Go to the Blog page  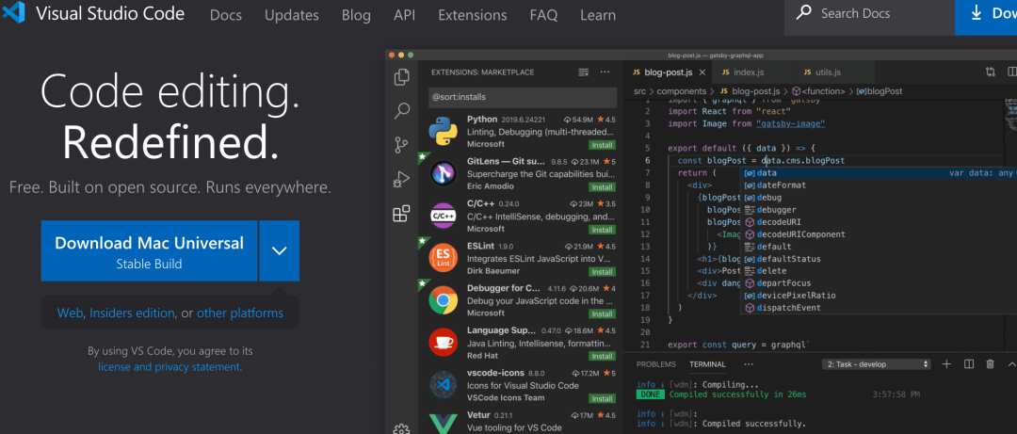[x=356, y=15]
